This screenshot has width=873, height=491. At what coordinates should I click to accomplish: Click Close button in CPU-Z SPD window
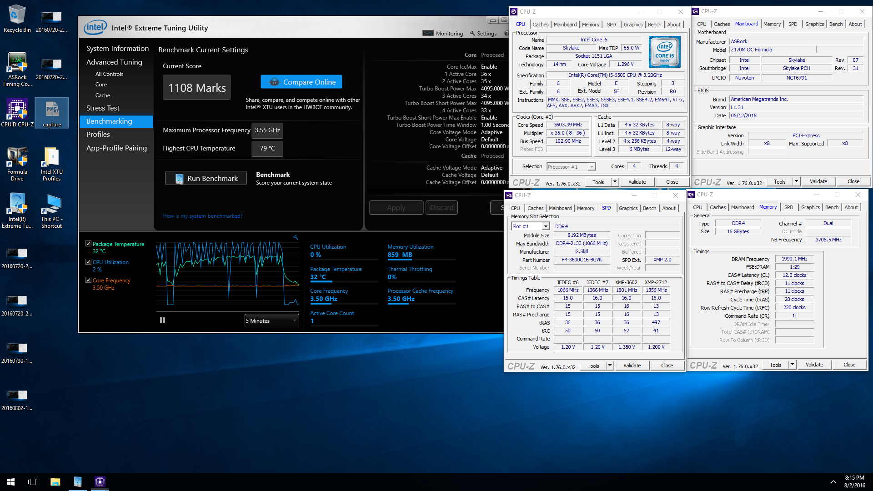click(667, 366)
